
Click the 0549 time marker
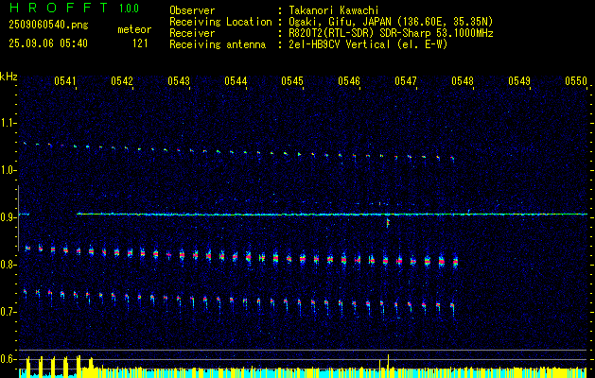(519, 81)
